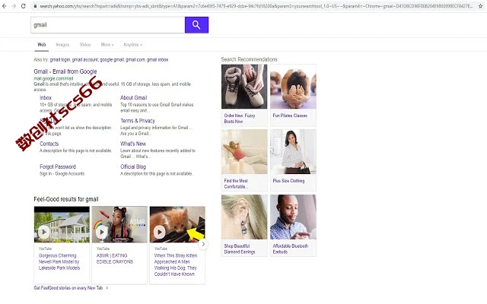Open the Contacts sitelink
Screen dimensions: 487x304
[x=49, y=144]
